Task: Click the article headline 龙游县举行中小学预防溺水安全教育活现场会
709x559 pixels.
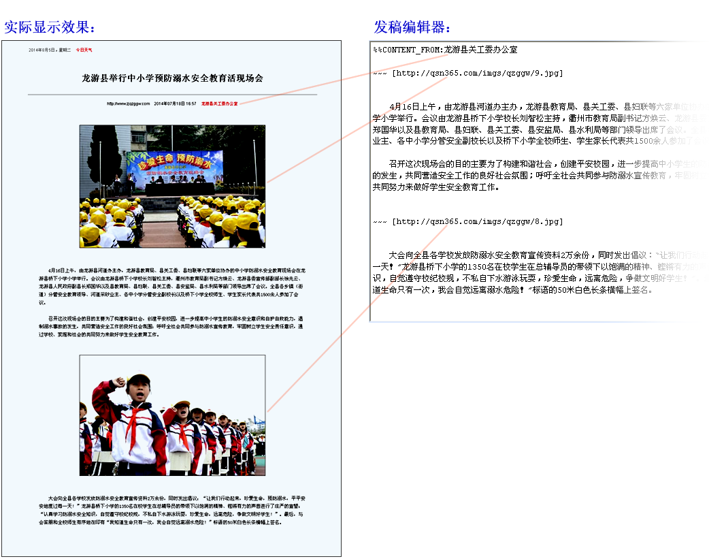Action: 171,78
